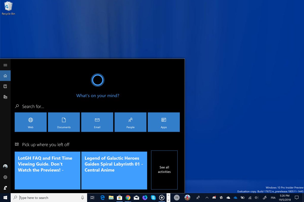304x202 pixels.
Task: Click the FA pinned contact on taskbar
Action: tap(177, 198)
